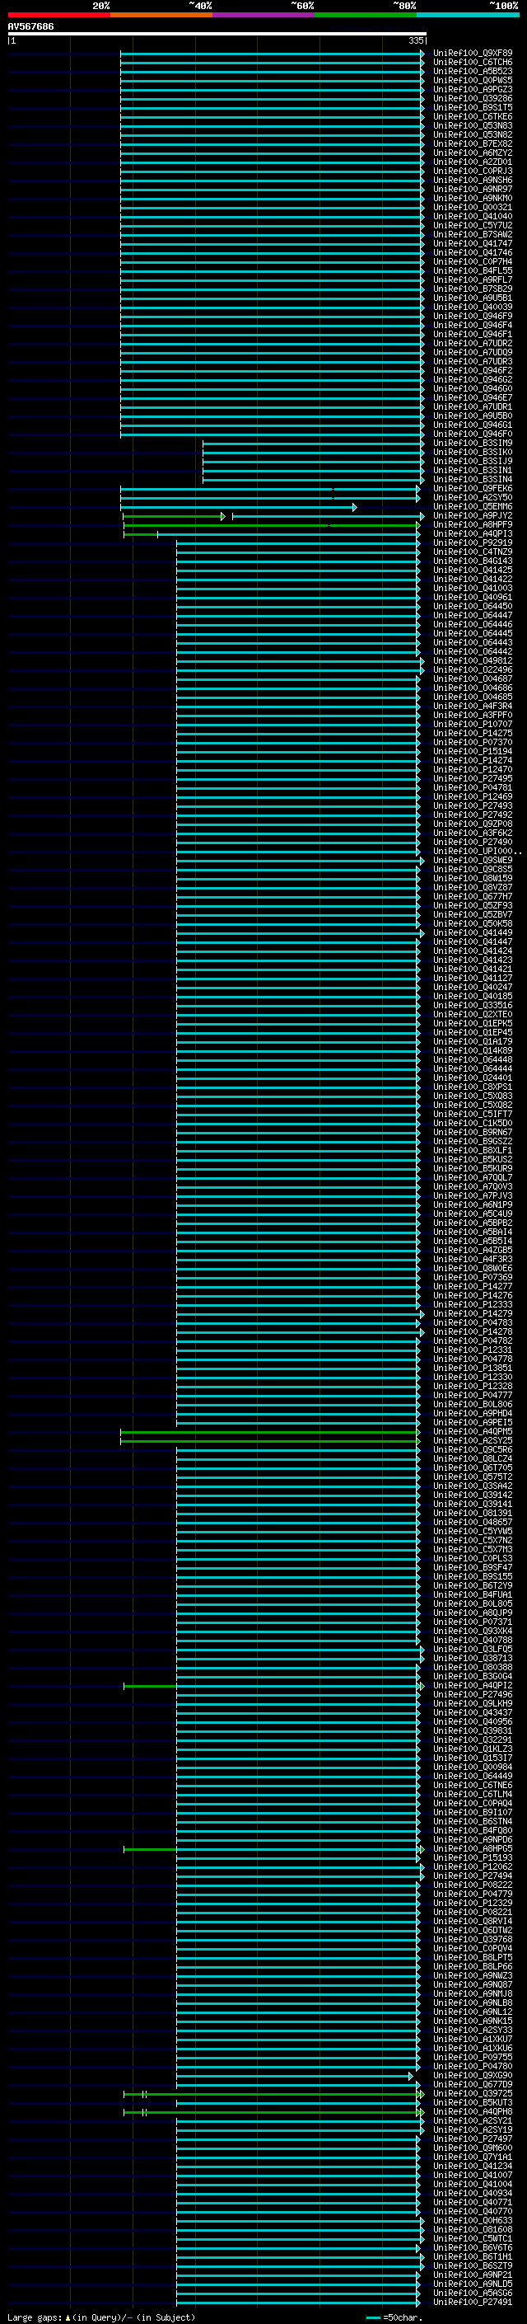Select hit label UniRef100_Q9FEK6
The image size is (527, 2324).
click(x=473, y=488)
